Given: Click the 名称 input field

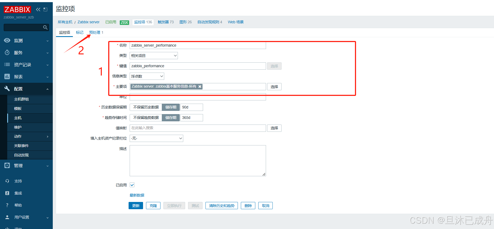Looking at the screenshot, I should coord(198,45).
